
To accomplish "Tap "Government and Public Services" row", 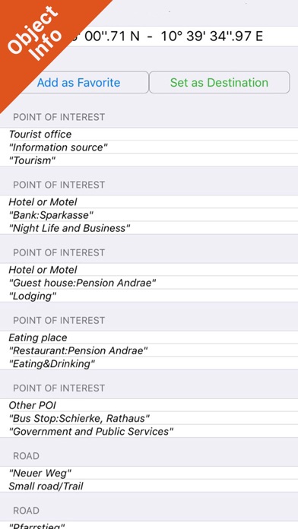I will pyautogui.click(x=149, y=432).
